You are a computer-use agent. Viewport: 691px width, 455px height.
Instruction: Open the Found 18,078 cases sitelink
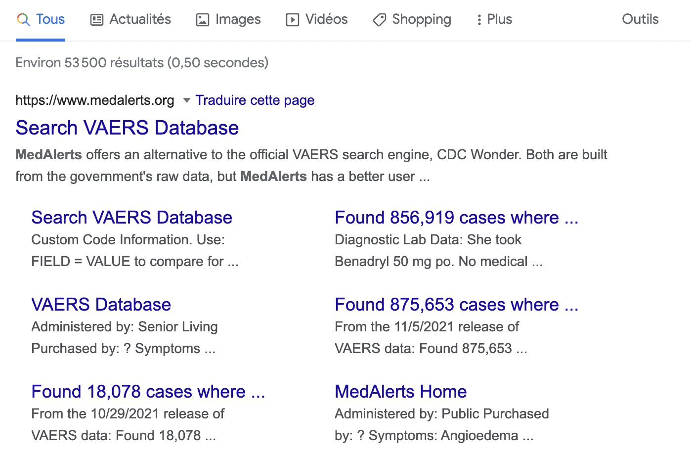tap(148, 392)
